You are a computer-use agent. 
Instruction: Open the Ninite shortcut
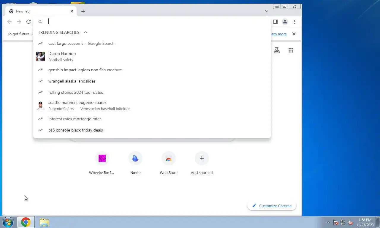135,163
